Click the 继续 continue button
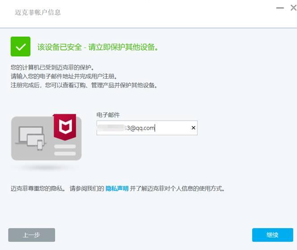The width and height of the screenshot is (297, 250). [x=272, y=235]
